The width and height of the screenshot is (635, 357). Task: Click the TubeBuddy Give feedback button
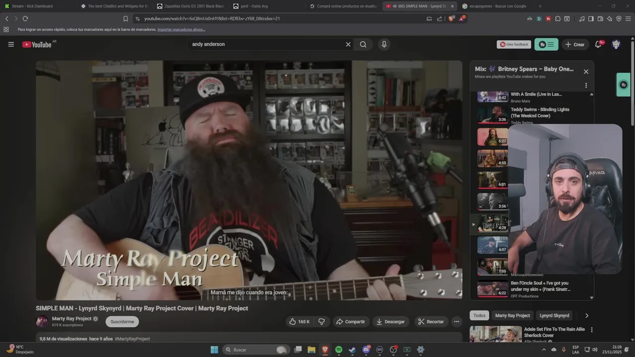pyautogui.click(x=514, y=44)
